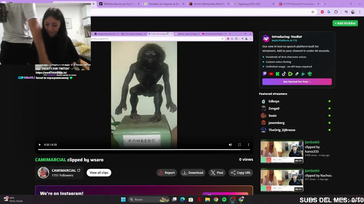Screen dimensions: 364x204
Task: Click Add KickBot button
Action: (x=345, y=23)
